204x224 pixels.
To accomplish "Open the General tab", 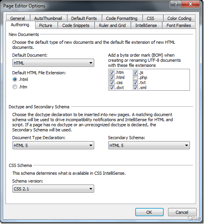I will pyautogui.click(x=18, y=18).
